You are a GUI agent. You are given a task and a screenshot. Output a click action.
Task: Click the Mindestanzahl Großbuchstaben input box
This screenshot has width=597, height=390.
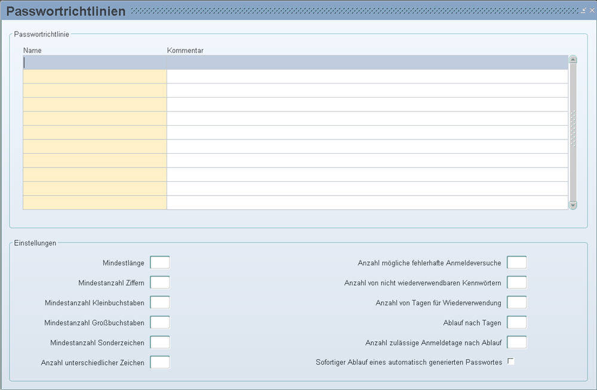[x=160, y=323]
